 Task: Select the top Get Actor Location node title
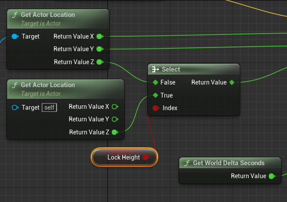[48, 15]
